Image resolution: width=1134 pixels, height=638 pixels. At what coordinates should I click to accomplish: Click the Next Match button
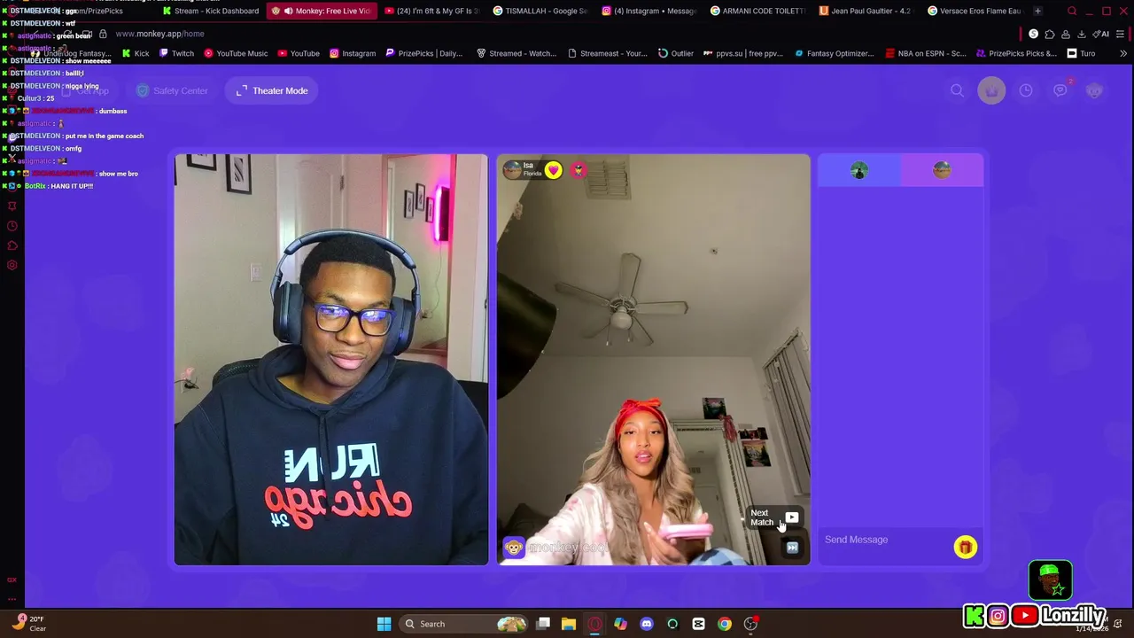774,517
